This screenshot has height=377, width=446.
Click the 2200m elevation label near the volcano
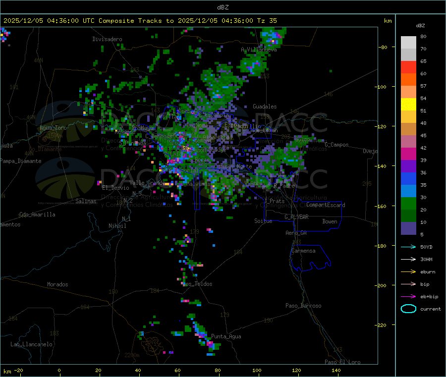(132, 355)
